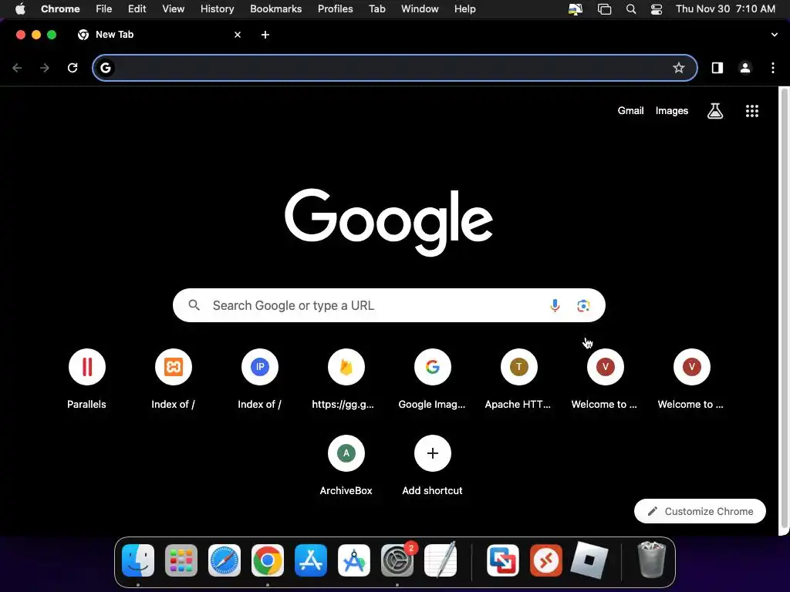
Task: Open the Tab menu
Action: pyautogui.click(x=376, y=9)
